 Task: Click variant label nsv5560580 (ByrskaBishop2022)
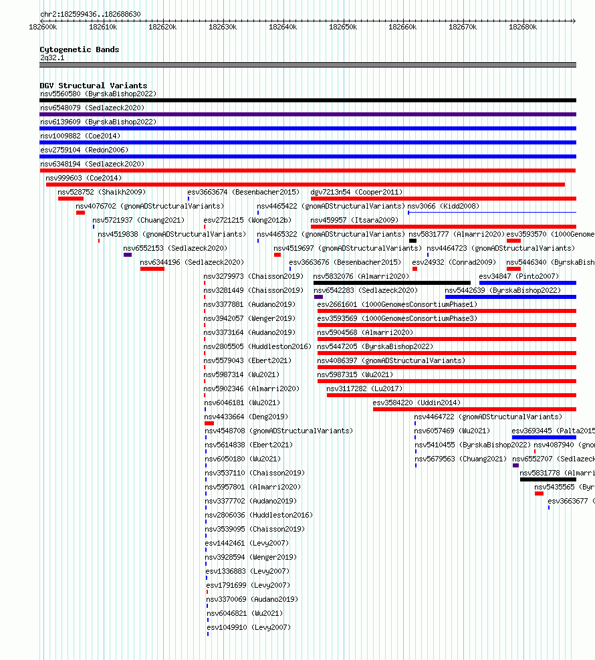point(98,94)
